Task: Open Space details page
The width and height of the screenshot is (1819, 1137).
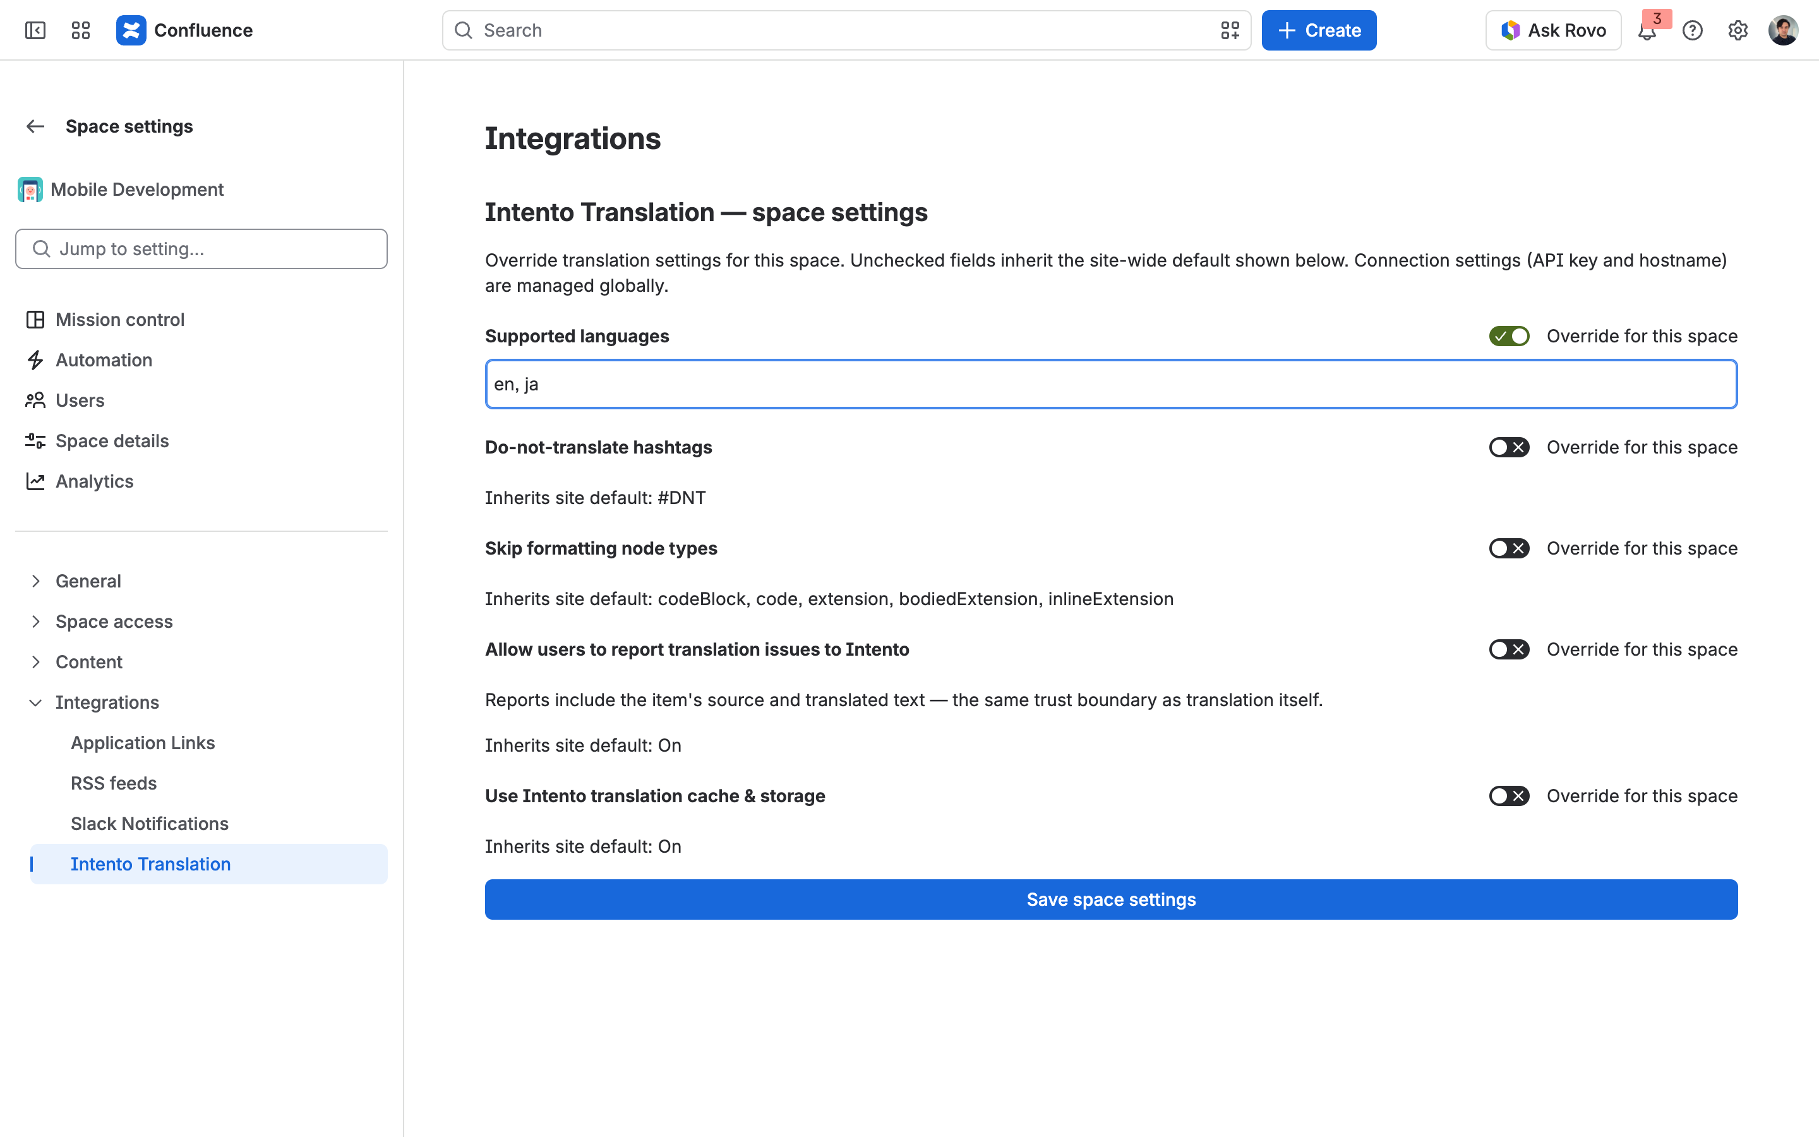Action: [x=201, y=441]
